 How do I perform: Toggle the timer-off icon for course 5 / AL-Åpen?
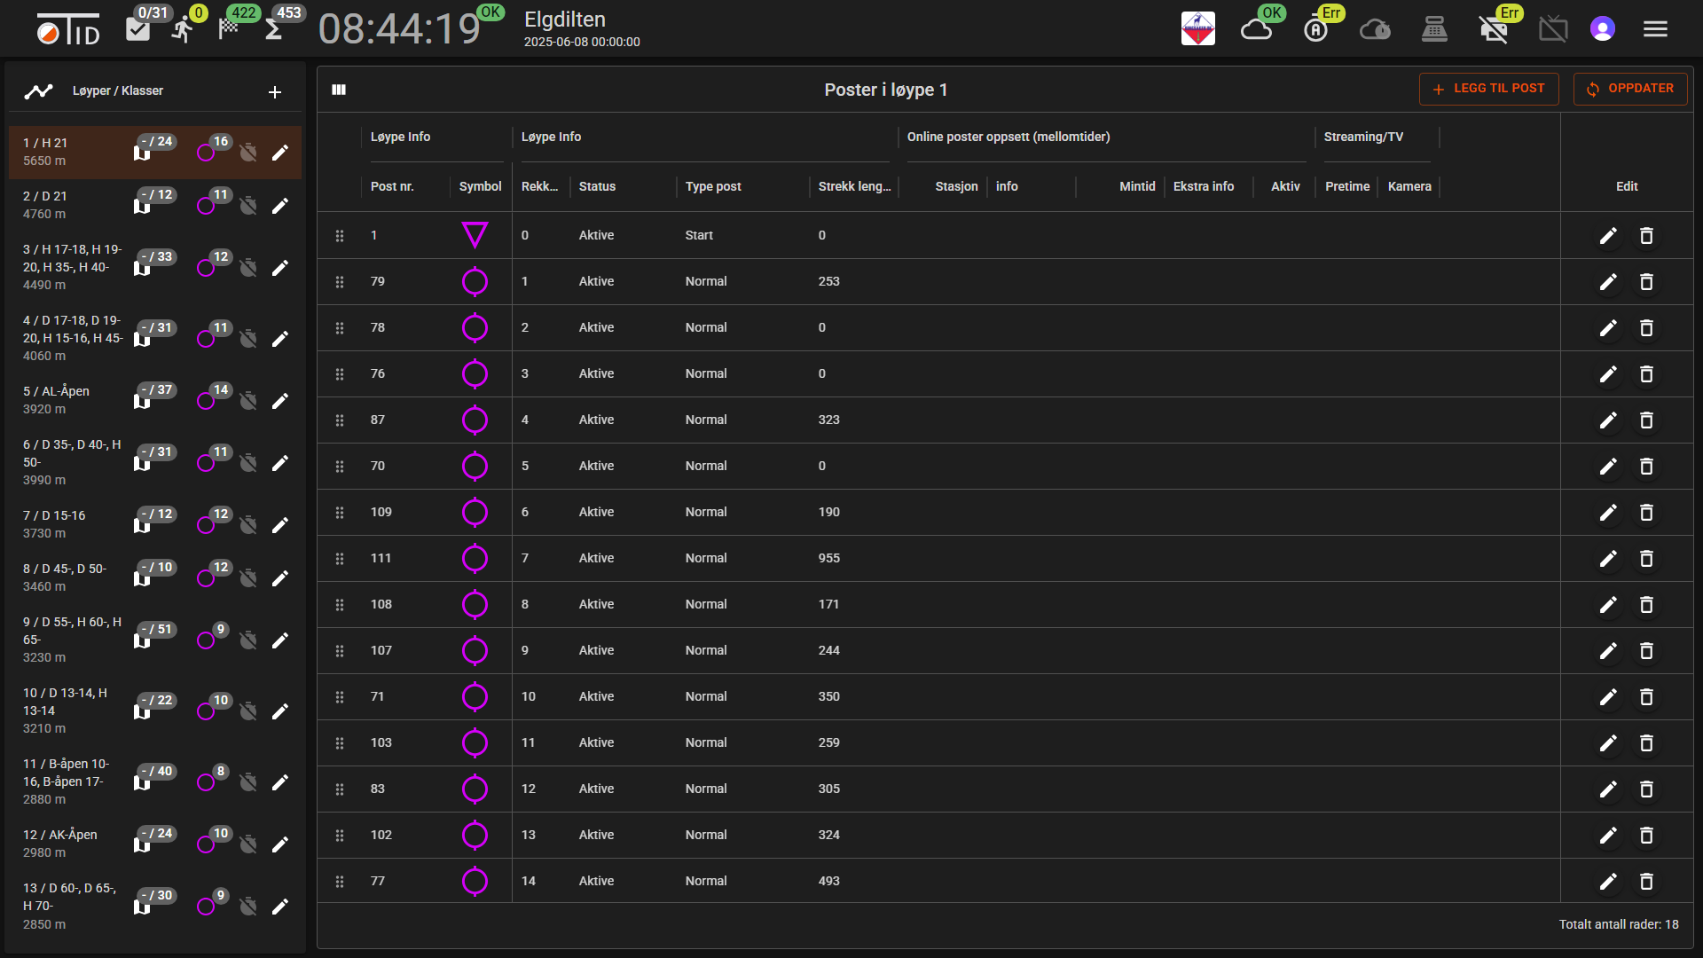point(248,401)
